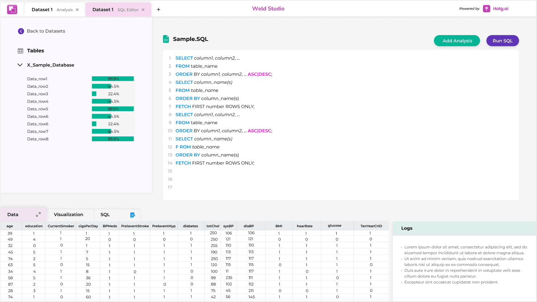Image resolution: width=537 pixels, height=302 pixels.
Task: Open the Hotg.ai link
Action: point(500,9)
